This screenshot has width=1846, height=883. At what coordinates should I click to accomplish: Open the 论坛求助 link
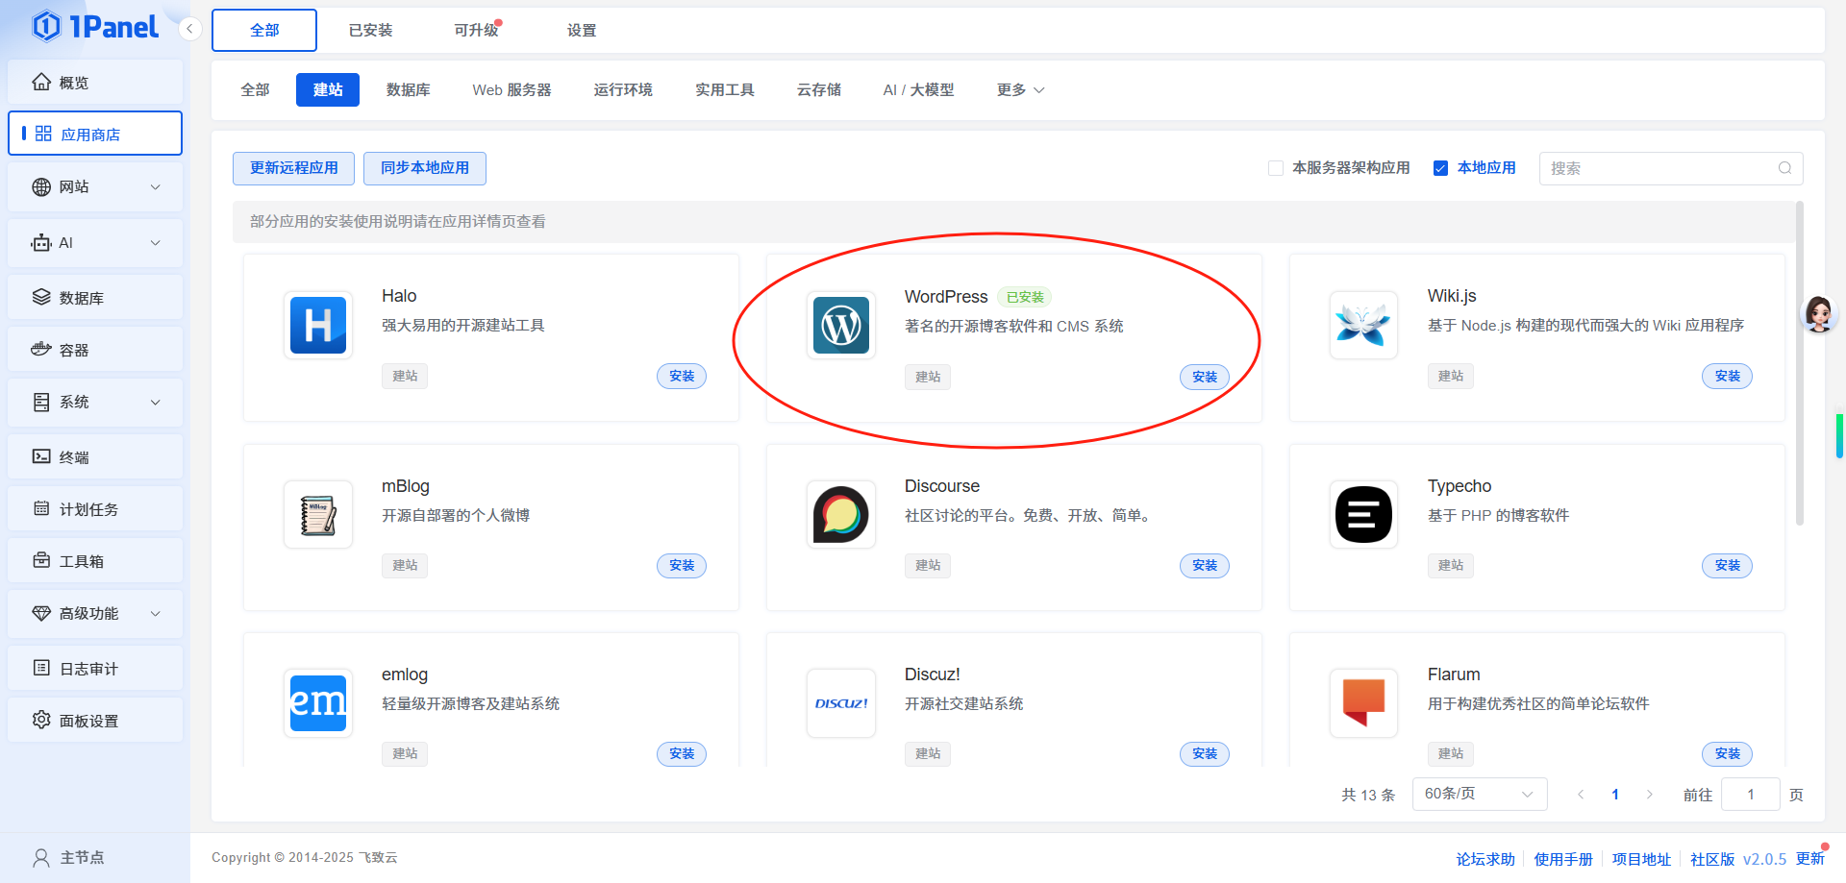click(1485, 859)
